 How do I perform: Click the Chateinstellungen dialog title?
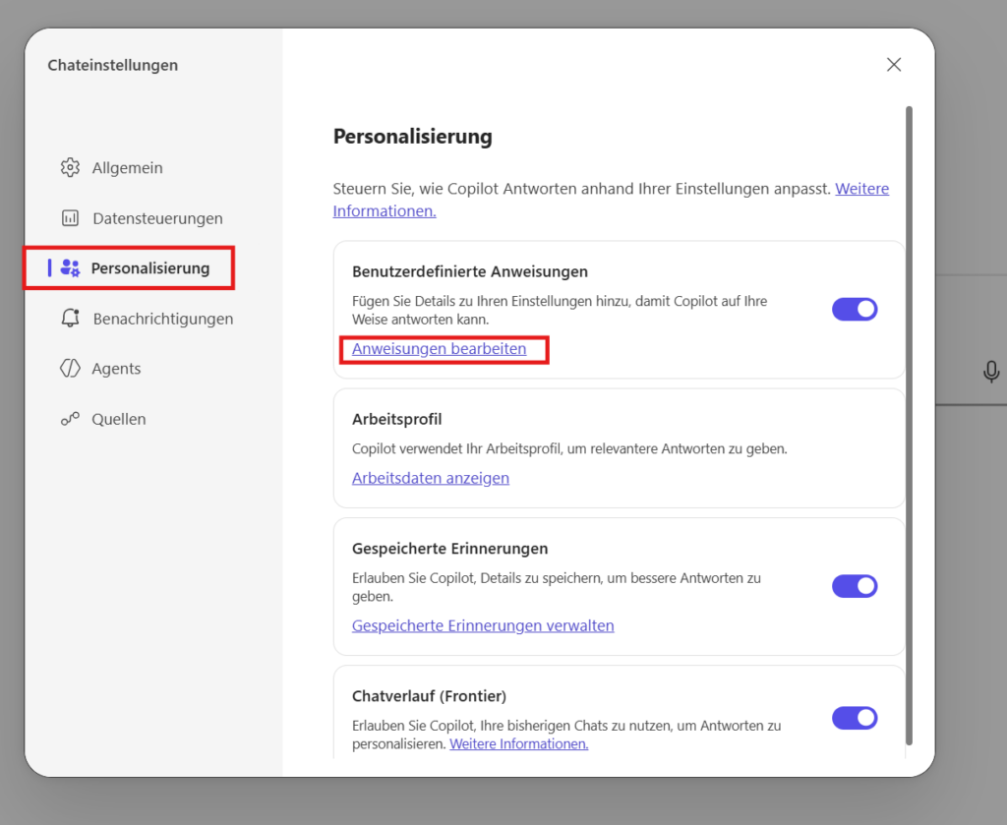tap(112, 65)
